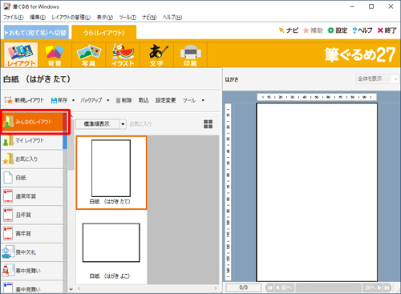Open the 編集 menu
This screenshot has width=401, height=294.
click(38, 18)
